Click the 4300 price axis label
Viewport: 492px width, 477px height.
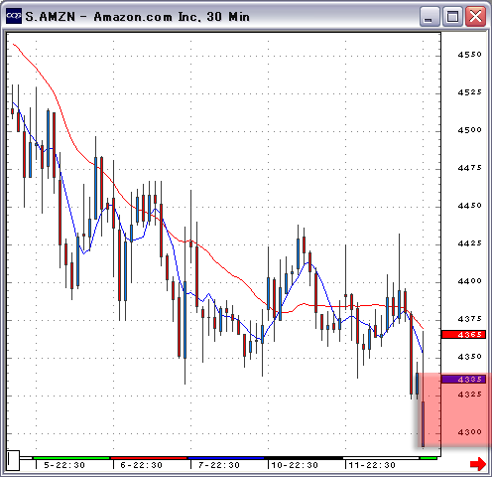pyautogui.click(x=469, y=432)
